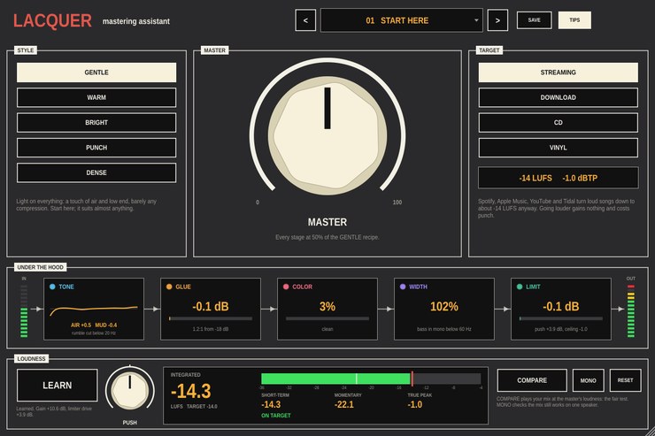
Task: Click 'bass in mono below 60 Hz' text
Action: pyautogui.click(x=444, y=329)
